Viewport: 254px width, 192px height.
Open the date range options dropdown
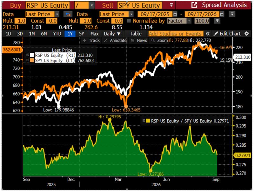point(232,14)
